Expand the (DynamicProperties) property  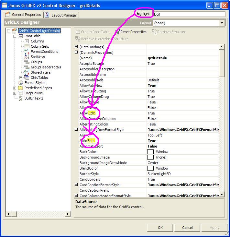[x=76, y=52]
